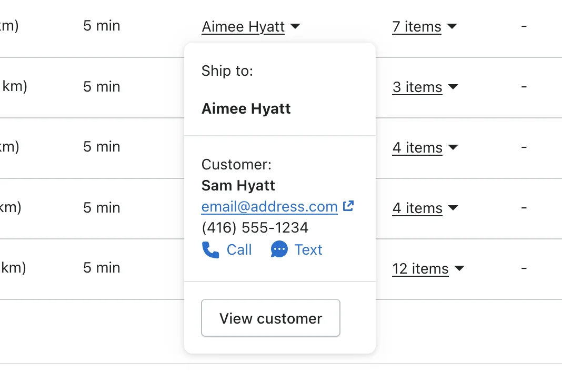Viewport: 562px width, 382px height.
Task: Click the Aimee Hyatt customer name link
Action: [243, 27]
